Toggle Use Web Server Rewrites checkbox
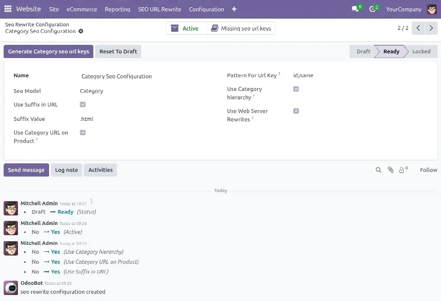 click(x=296, y=111)
